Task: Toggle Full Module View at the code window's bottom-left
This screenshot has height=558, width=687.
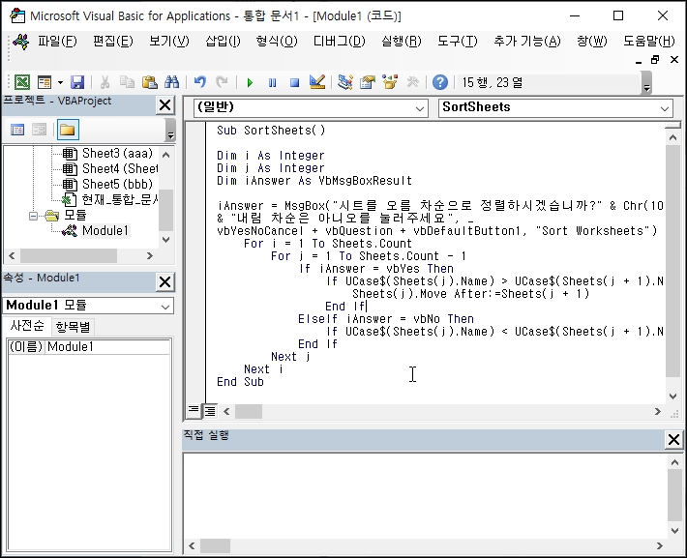Action: point(210,411)
